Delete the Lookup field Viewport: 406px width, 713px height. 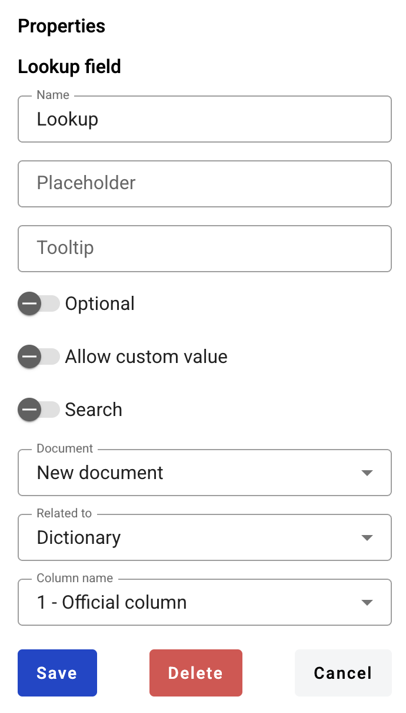[195, 672]
